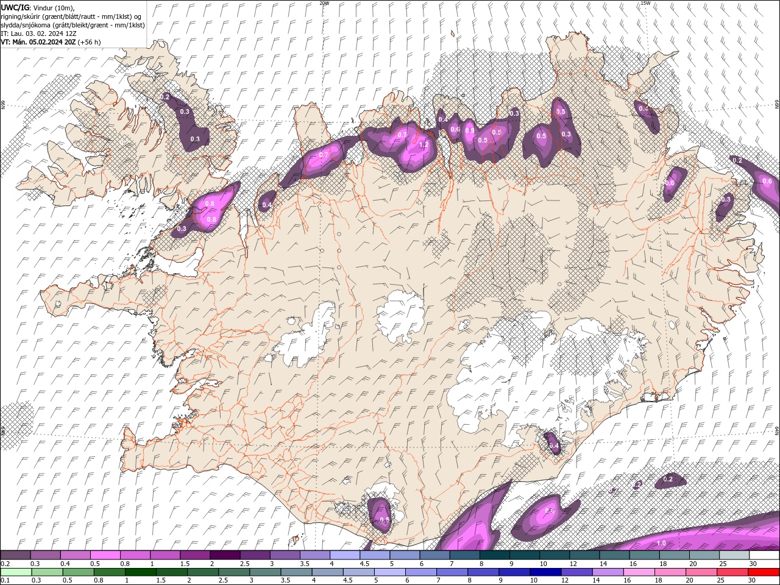Click the white 30 snow legend swatch
Image resolution: width=780 pixels, height=585 pixels.
[x=765, y=555]
